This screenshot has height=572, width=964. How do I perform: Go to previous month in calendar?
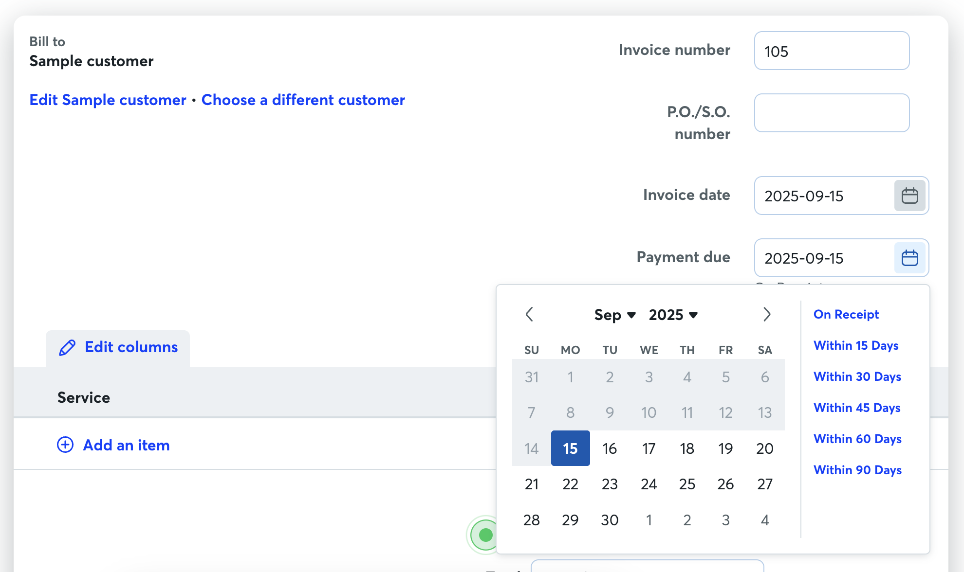pos(530,314)
